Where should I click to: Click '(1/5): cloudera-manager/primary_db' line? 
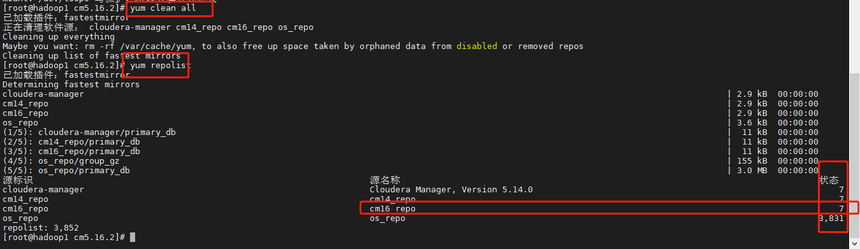pos(89,132)
